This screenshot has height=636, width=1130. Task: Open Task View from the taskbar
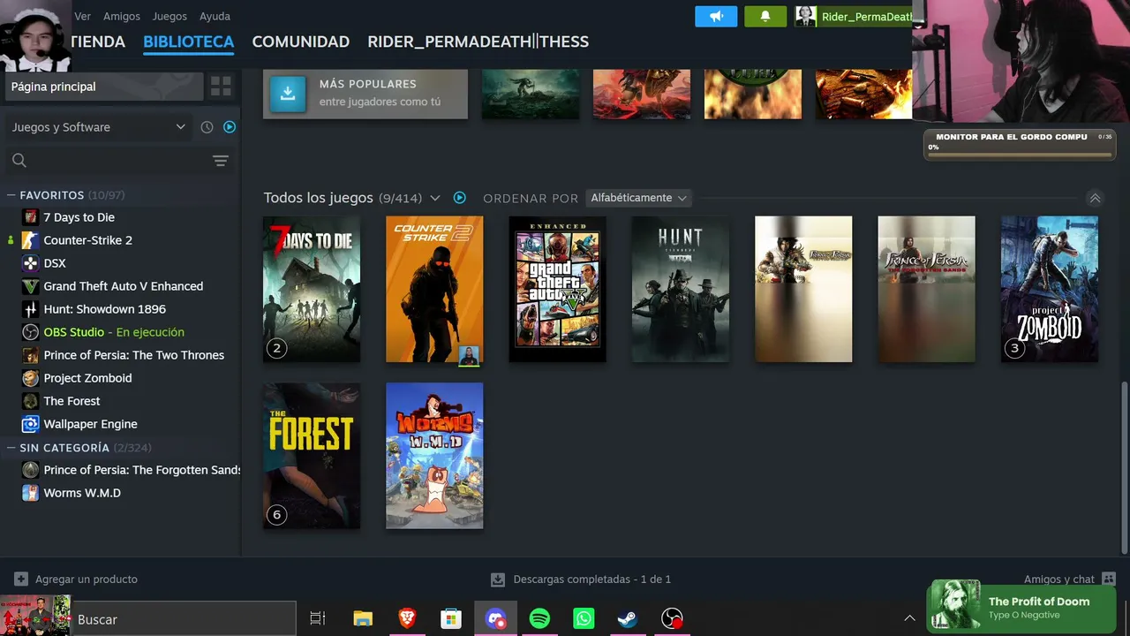click(318, 619)
